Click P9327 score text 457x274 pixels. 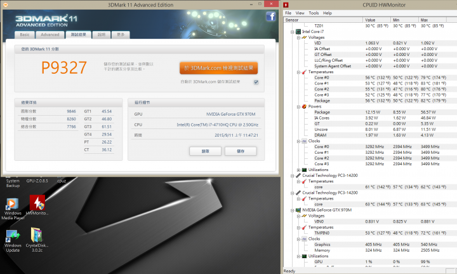[64, 67]
